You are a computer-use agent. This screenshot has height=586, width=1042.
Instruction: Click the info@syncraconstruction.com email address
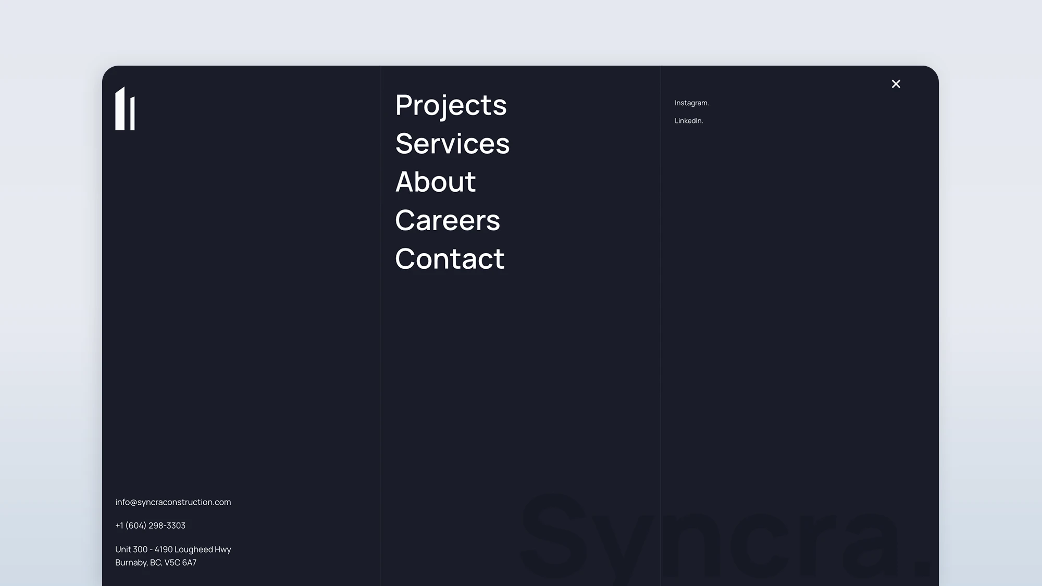(x=173, y=502)
